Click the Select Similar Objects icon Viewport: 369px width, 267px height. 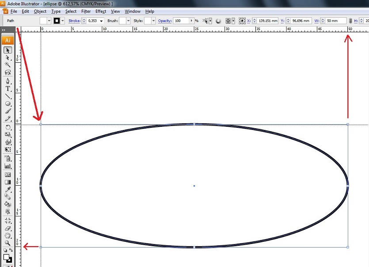tap(205, 21)
